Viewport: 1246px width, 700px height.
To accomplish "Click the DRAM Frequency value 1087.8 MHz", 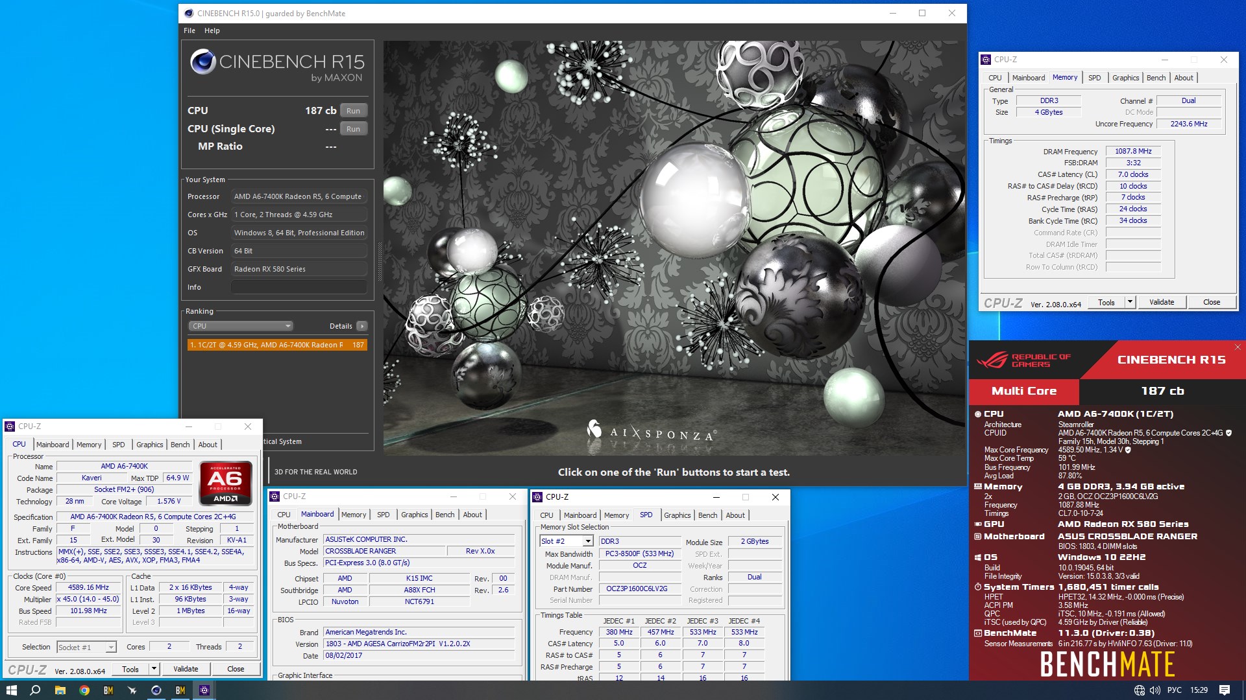I will tap(1133, 151).
